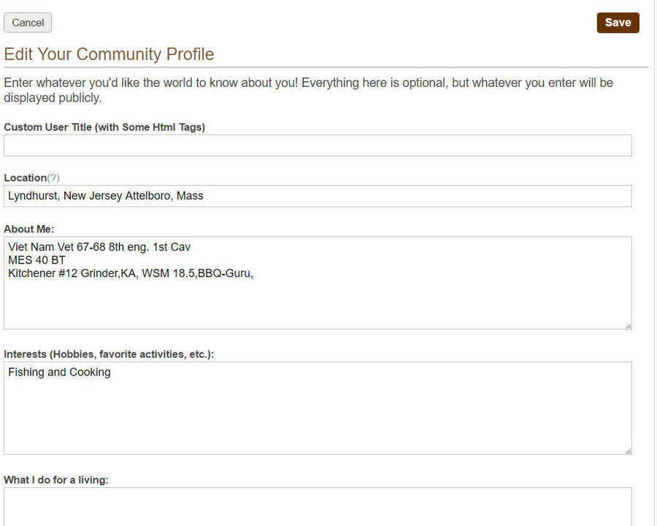Open the Location help question mark
The image size is (657, 526).
coord(53,178)
